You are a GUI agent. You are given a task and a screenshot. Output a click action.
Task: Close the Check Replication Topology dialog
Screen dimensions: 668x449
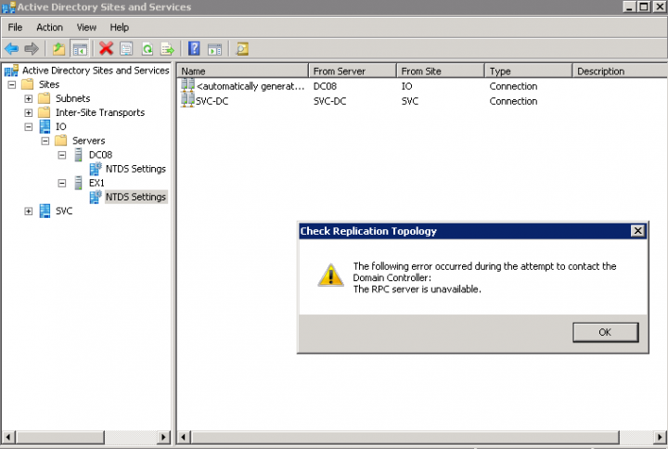pyautogui.click(x=637, y=231)
